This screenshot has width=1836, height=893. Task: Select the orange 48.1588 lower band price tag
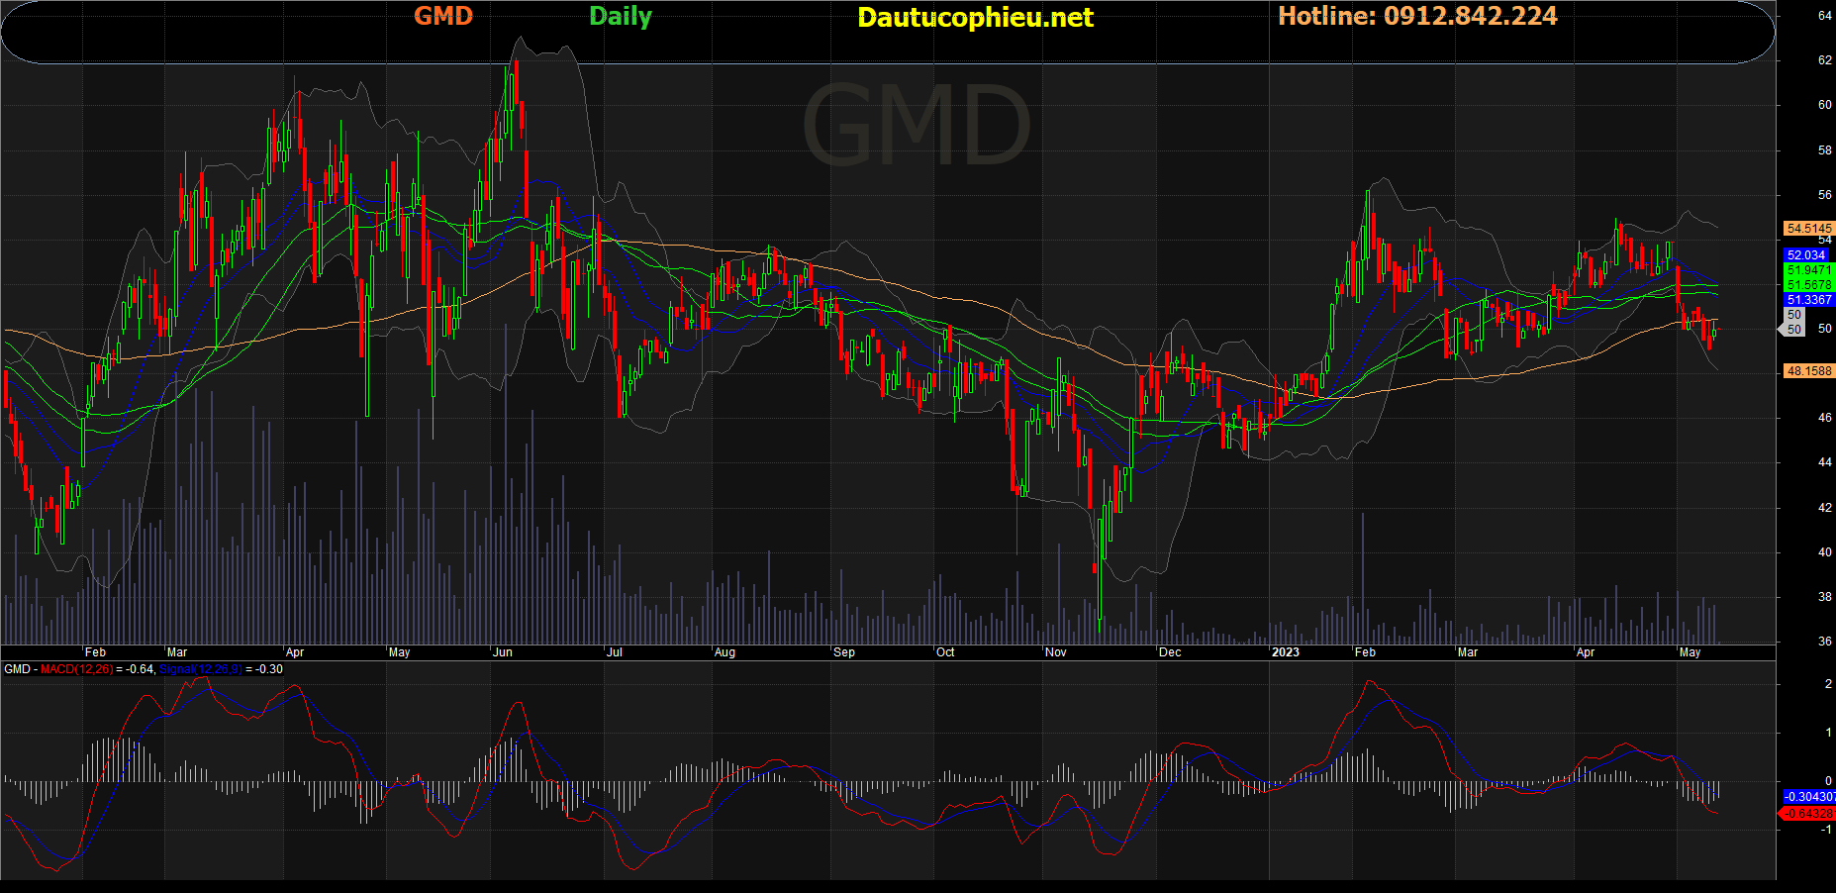click(1809, 371)
